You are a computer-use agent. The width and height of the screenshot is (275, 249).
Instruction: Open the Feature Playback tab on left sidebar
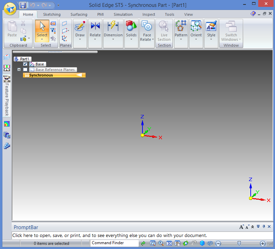[x=7, y=96]
